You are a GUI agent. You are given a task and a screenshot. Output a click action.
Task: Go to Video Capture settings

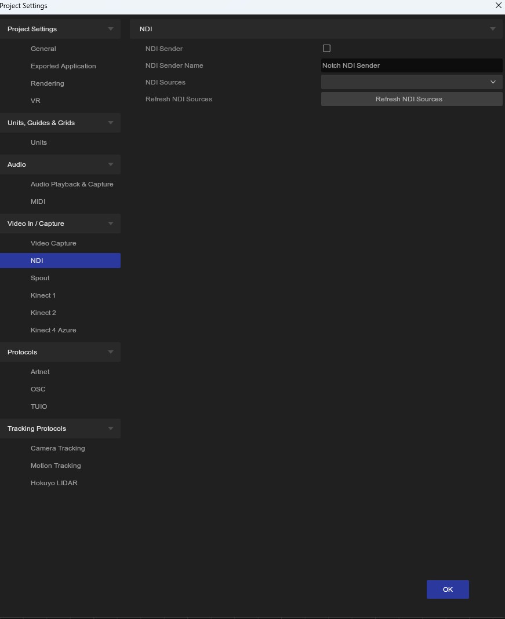[53, 243]
